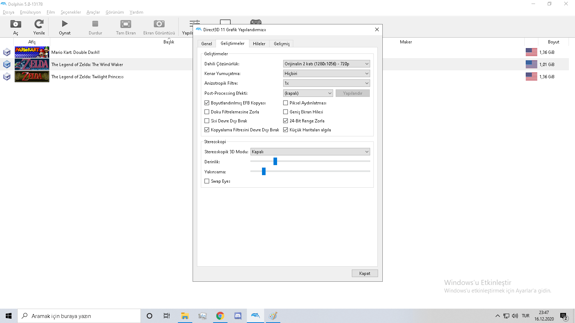Screen dimensions: 575x323
Task: Open Task View in the taskbar
Action: pos(167,316)
